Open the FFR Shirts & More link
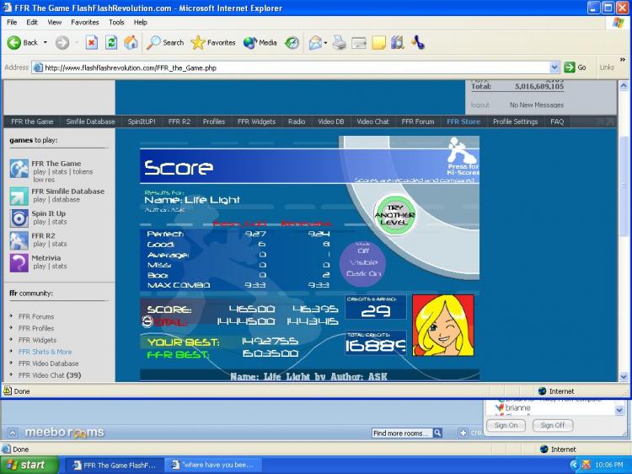 point(45,352)
